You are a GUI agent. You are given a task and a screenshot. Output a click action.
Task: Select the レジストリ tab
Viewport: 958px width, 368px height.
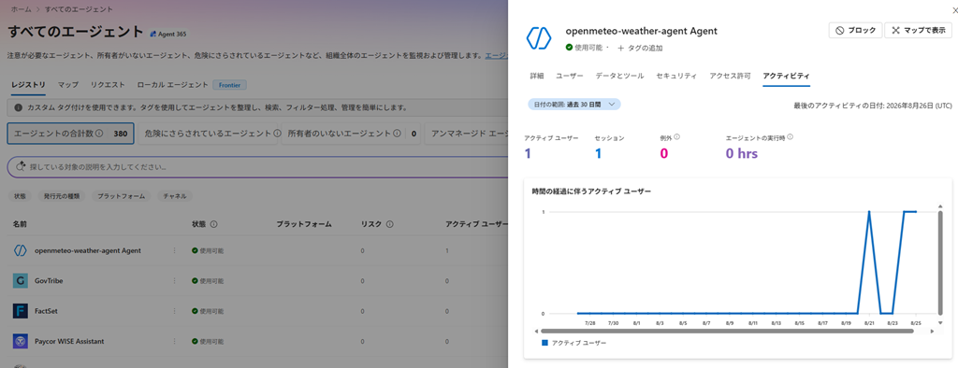(x=28, y=85)
